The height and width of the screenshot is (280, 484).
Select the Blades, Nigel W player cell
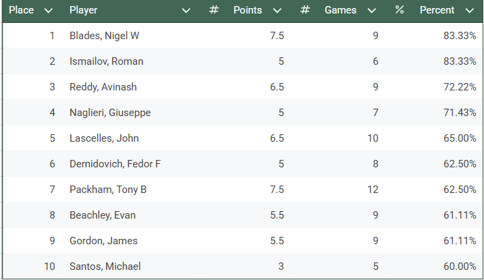pos(104,36)
